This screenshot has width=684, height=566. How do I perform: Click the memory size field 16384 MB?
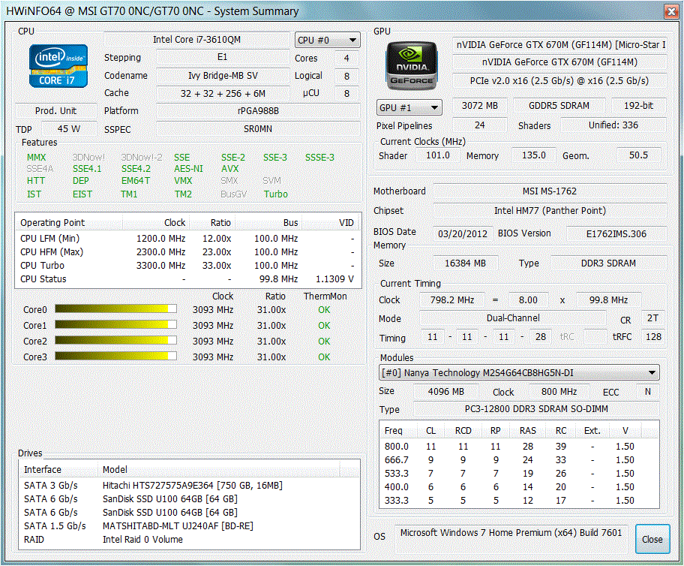point(465,263)
